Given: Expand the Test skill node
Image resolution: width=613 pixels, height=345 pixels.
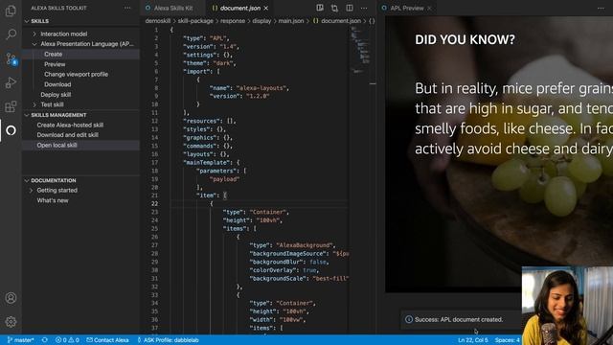Looking at the screenshot, I should coord(34,104).
